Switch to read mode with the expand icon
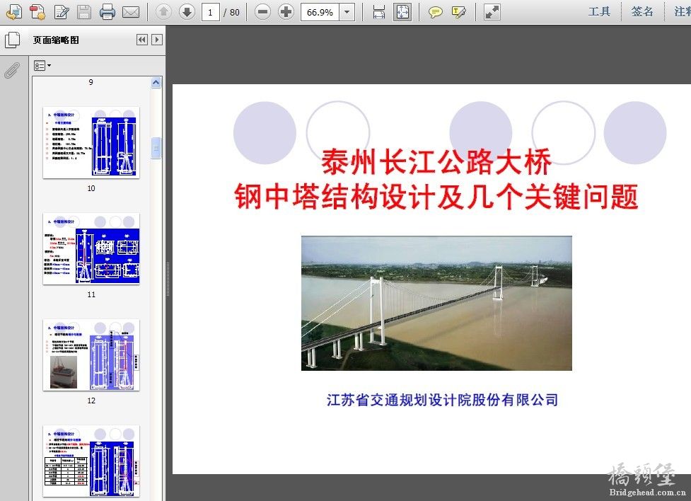 (492, 12)
